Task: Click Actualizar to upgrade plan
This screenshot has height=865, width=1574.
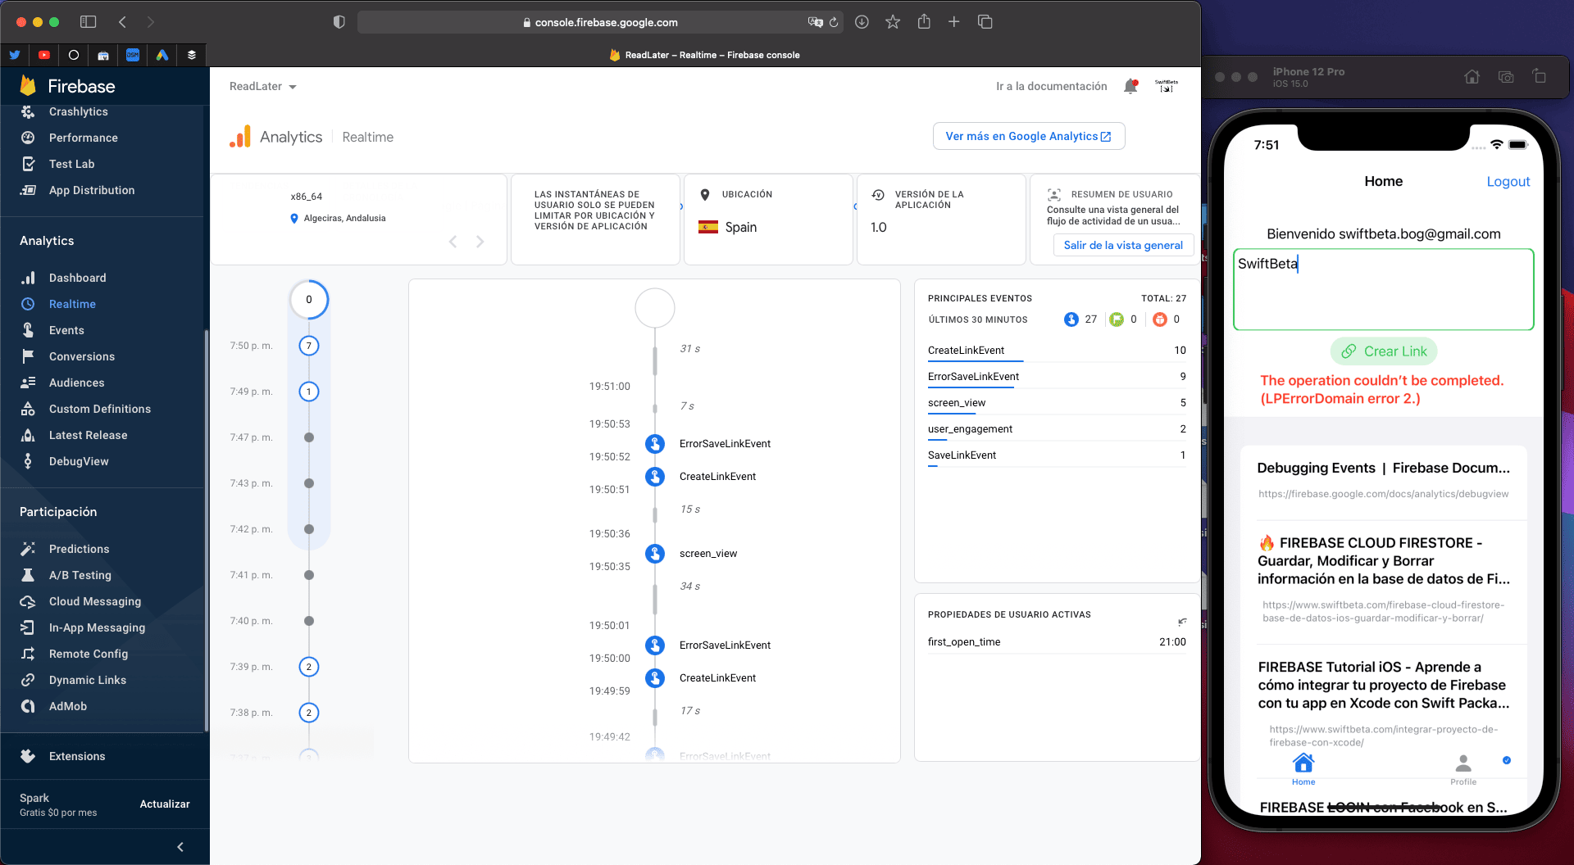Action: point(165,804)
